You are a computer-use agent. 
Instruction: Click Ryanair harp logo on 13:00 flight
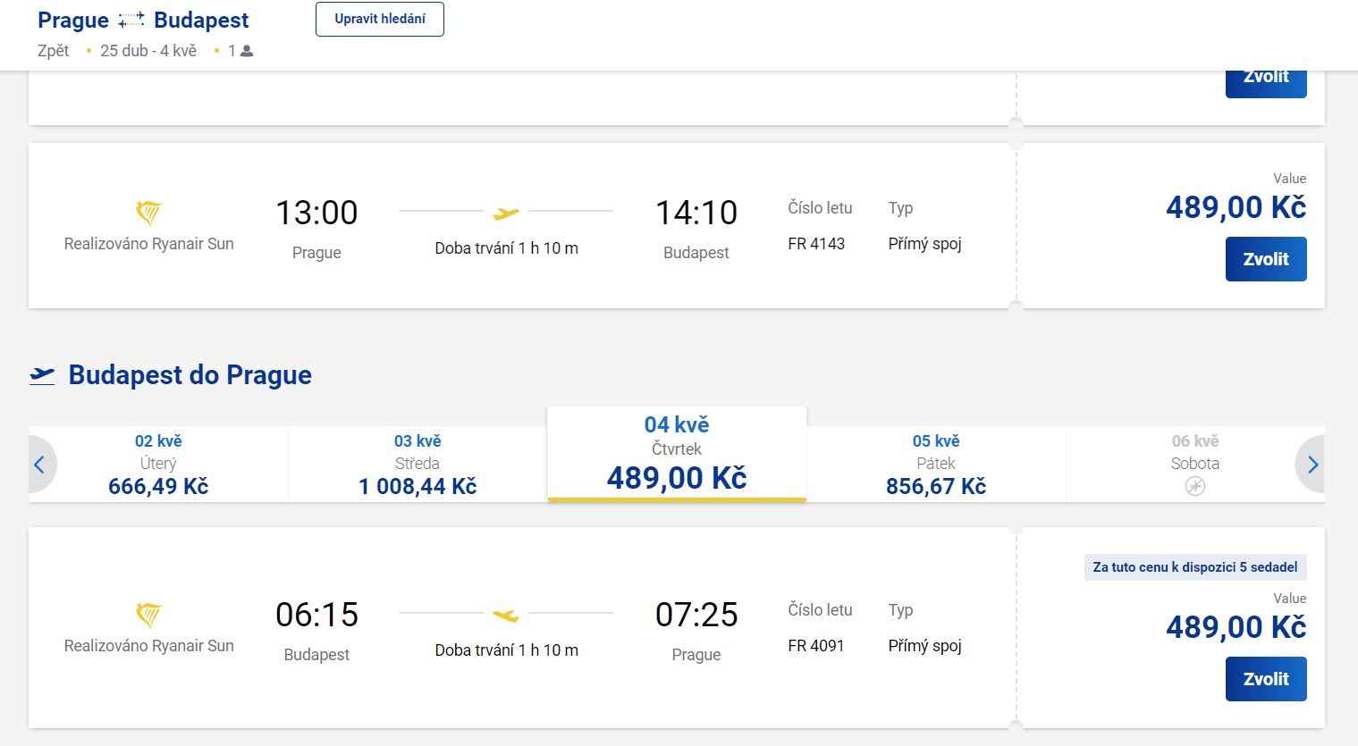[148, 214]
